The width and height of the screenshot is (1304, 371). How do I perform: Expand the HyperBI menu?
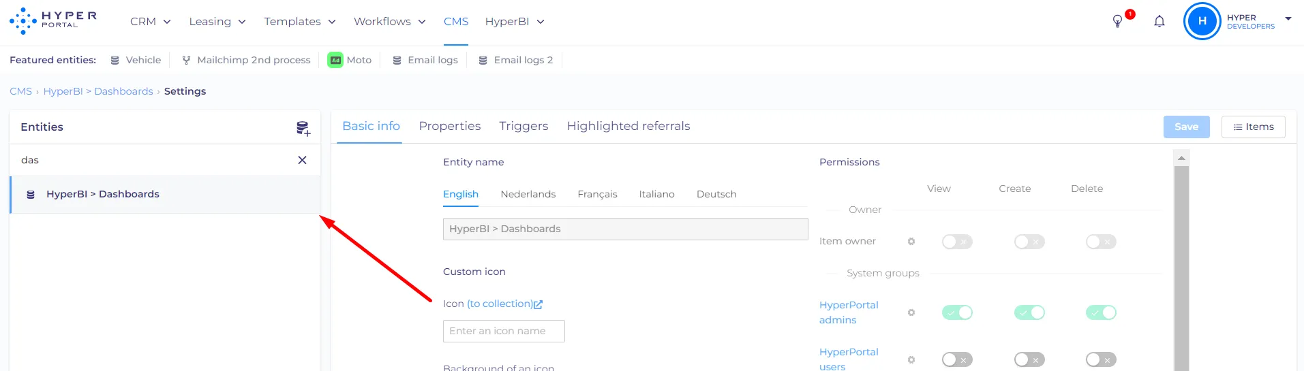[x=515, y=22]
